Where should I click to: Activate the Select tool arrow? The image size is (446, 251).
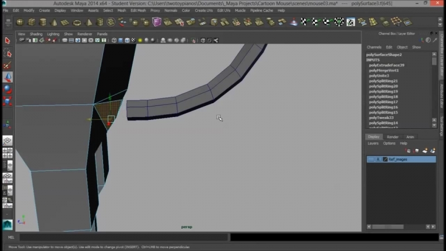(7, 40)
